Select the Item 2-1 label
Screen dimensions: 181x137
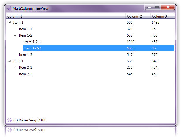pyautogui.click(x=25, y=68)
